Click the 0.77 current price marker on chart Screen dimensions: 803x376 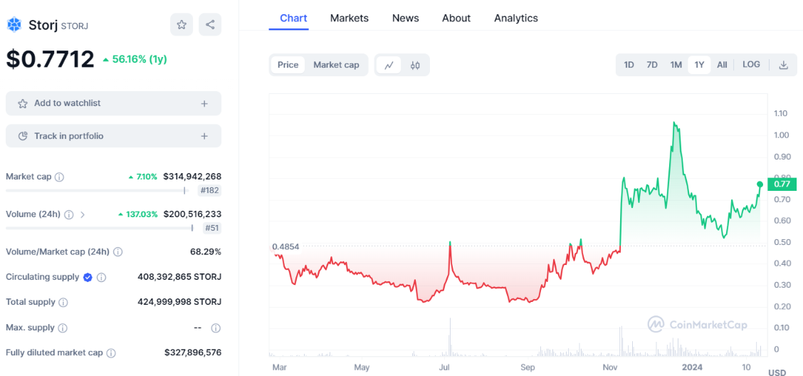[781, 184]
